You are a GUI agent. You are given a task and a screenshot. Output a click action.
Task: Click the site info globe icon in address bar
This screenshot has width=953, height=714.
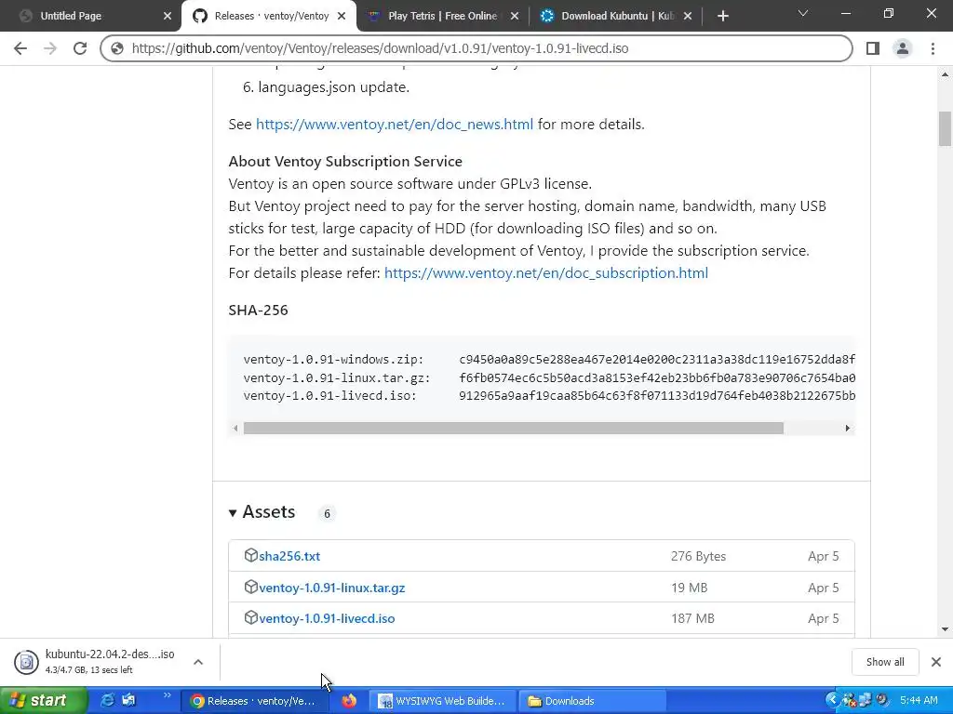[117, 48]
